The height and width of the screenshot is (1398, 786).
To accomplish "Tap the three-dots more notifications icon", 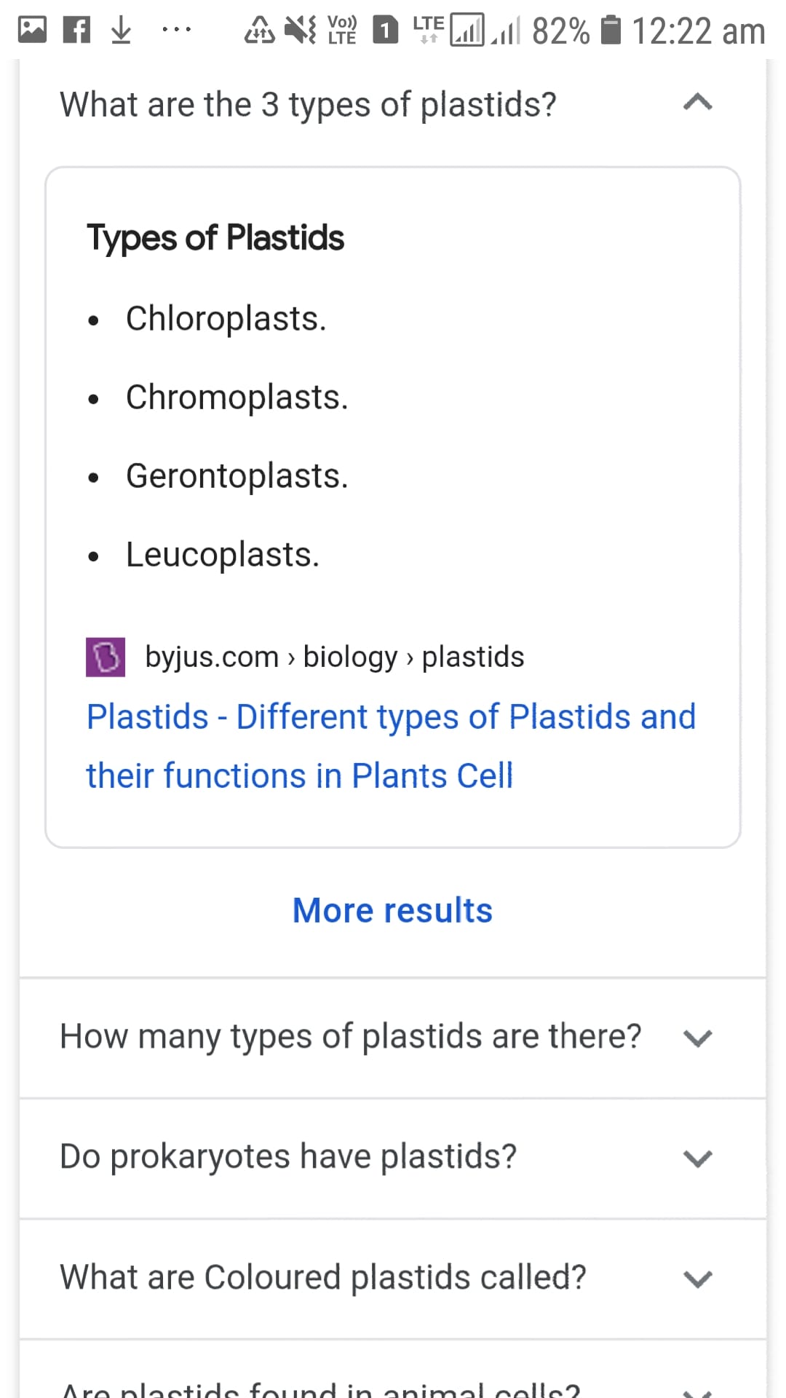I will tap(177, 30).
